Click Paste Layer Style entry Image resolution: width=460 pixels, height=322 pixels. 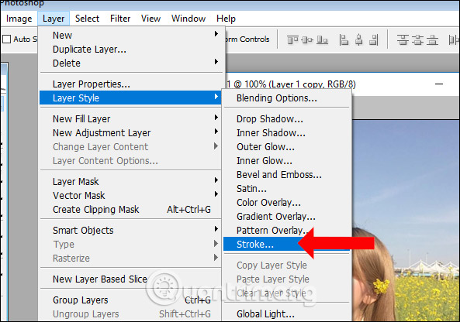287,279
